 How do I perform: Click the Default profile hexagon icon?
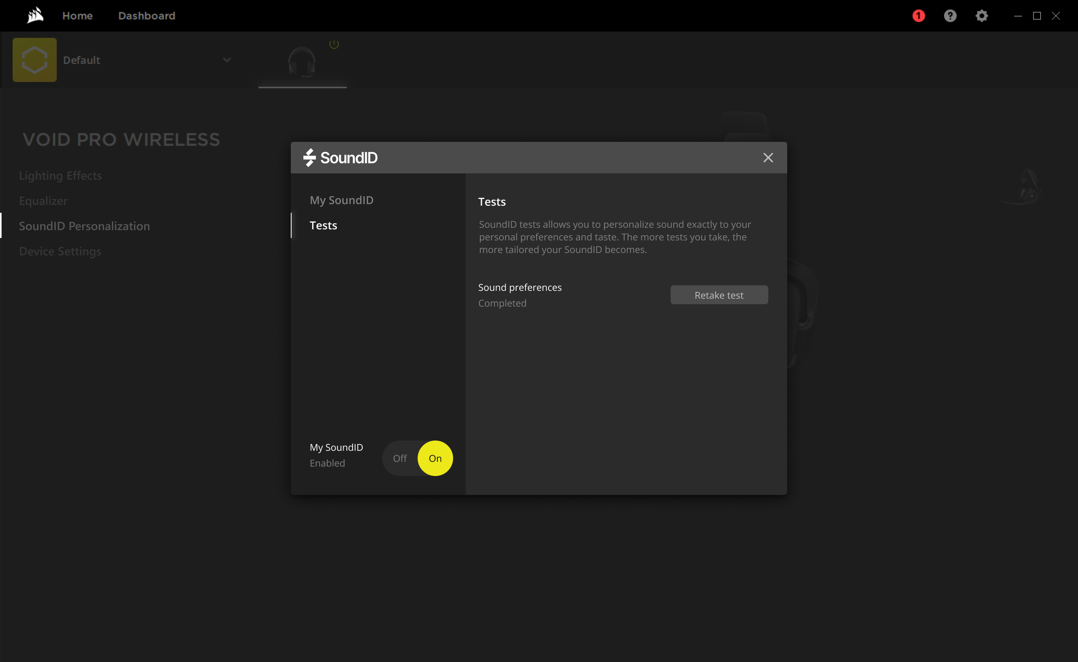pyautogui.click(x=35, y=60)
